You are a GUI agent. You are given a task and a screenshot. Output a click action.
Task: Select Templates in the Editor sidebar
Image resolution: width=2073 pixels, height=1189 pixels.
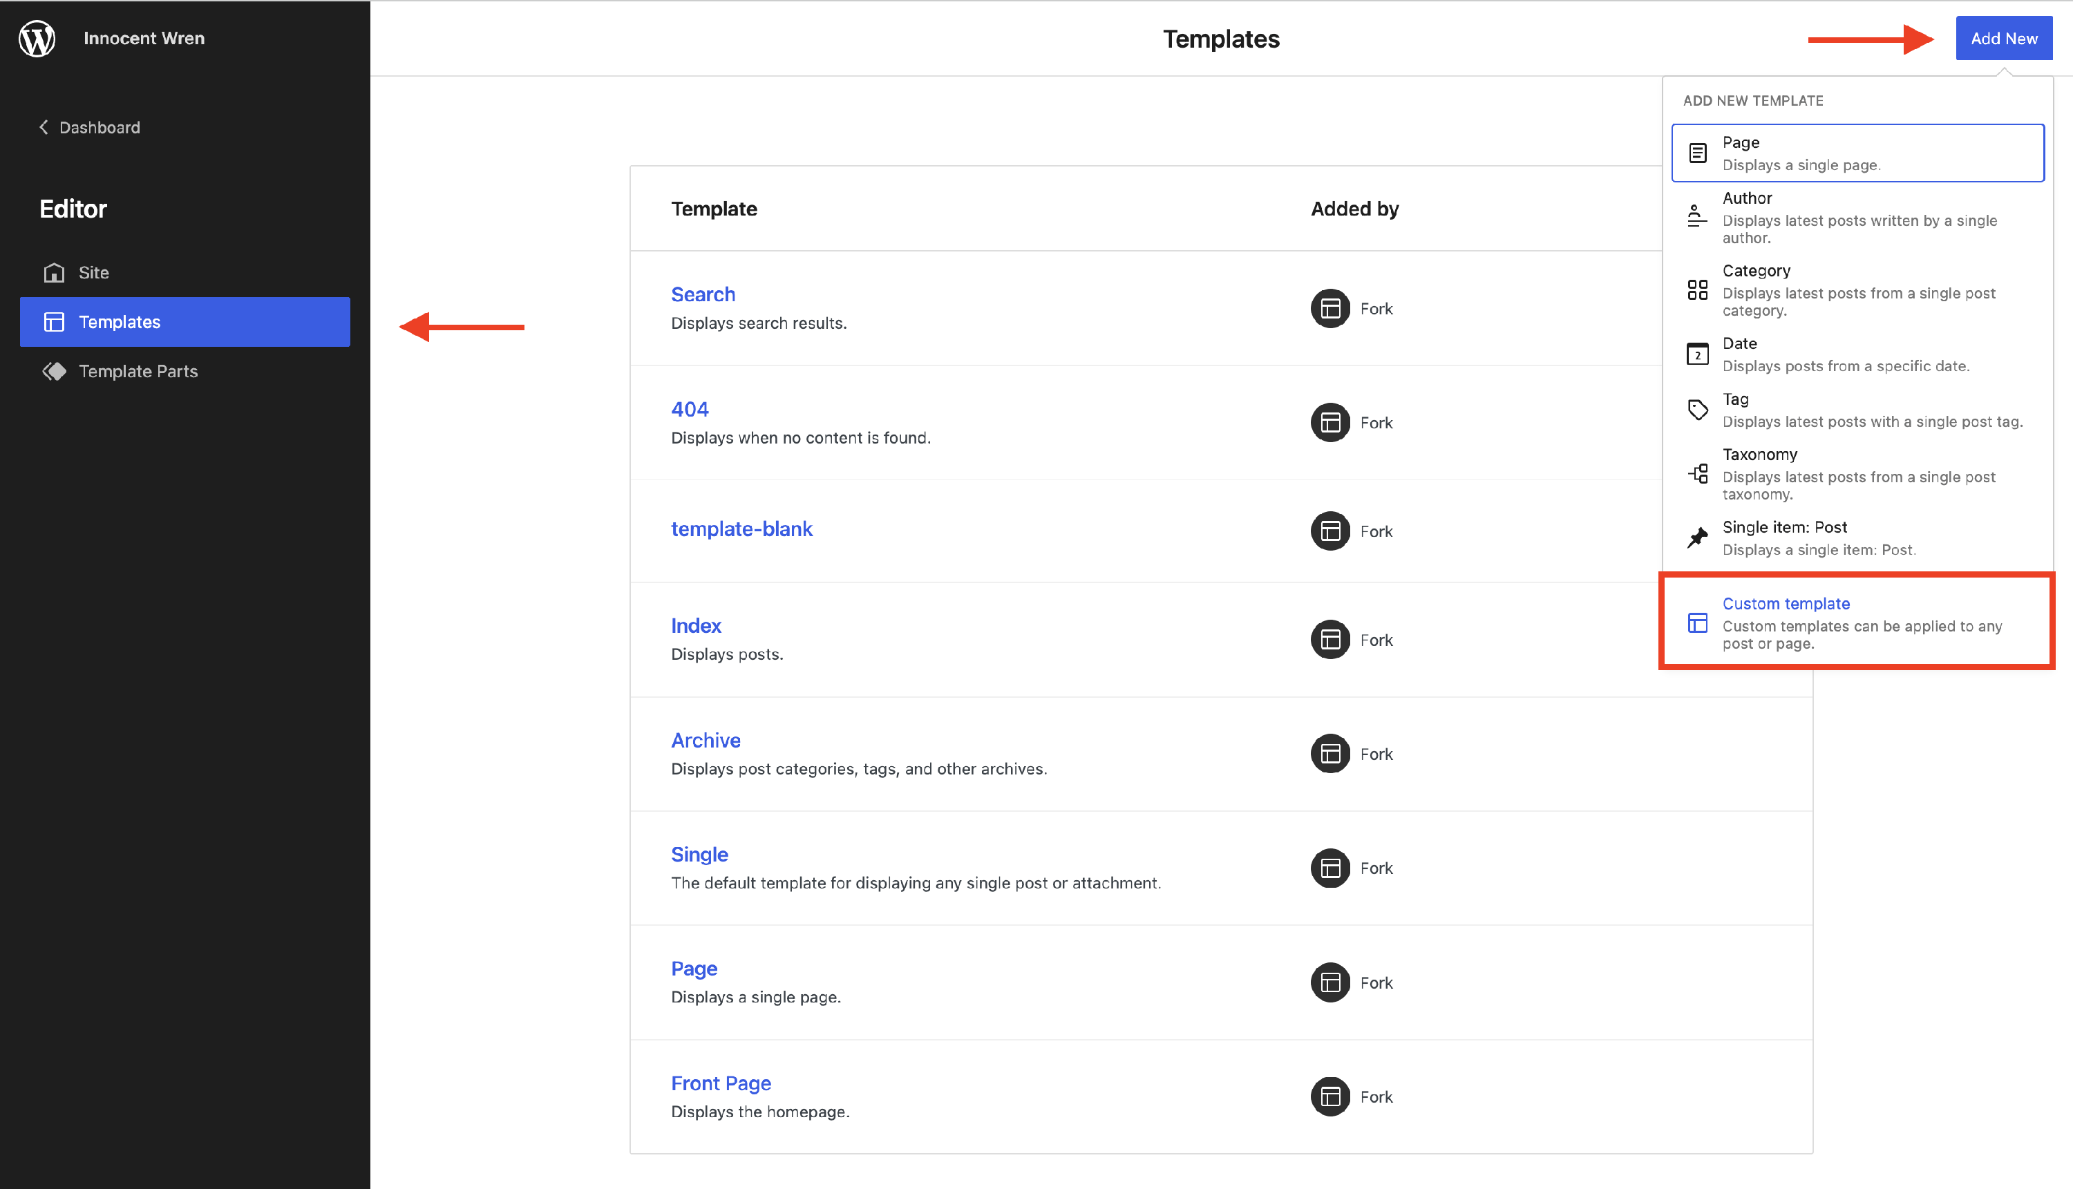(x=184, y=322)
